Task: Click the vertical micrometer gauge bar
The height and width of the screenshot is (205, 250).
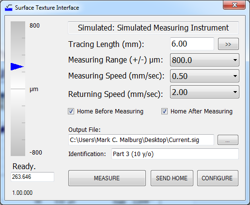Action: click(x=18, y=89)
